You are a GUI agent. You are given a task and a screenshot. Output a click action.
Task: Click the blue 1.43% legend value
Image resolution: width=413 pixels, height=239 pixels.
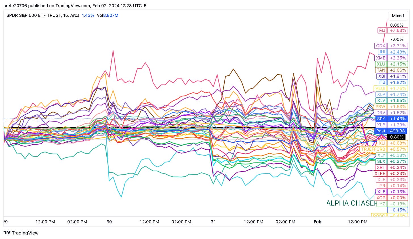(88, 15)
